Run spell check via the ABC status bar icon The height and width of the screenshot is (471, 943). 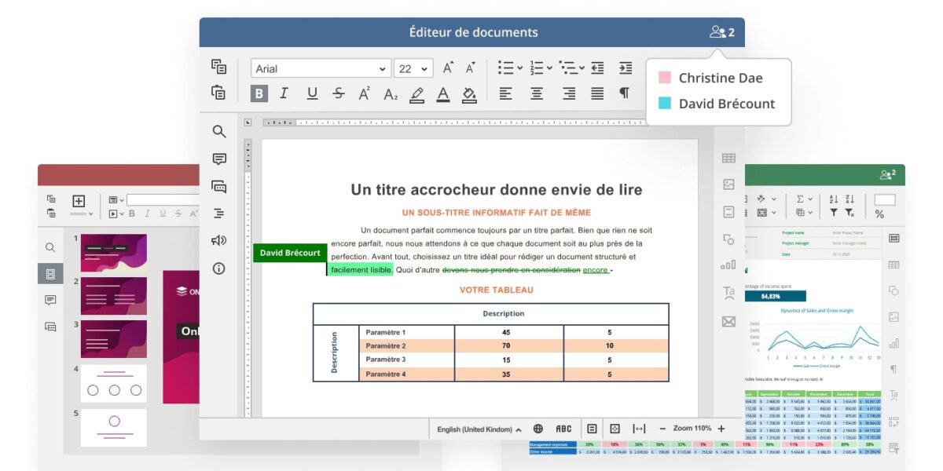pos(563,429)
